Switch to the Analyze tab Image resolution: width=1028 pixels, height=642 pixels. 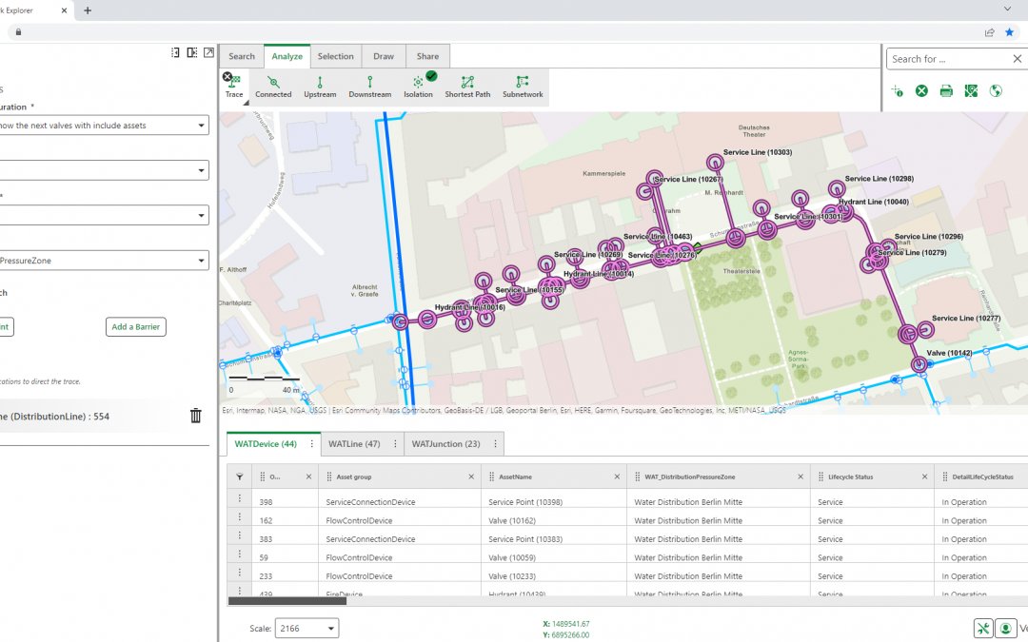click(287, 56)
